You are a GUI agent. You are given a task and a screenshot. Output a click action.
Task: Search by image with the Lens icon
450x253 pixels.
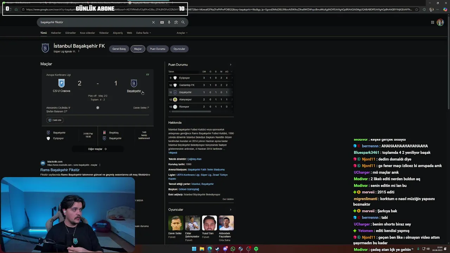click(x=176, y=22)
